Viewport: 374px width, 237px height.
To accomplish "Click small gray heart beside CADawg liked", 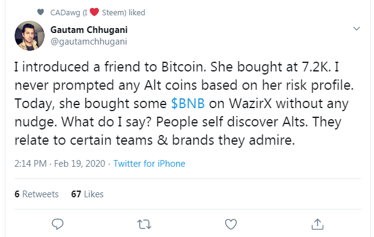I will coord(40,12).
